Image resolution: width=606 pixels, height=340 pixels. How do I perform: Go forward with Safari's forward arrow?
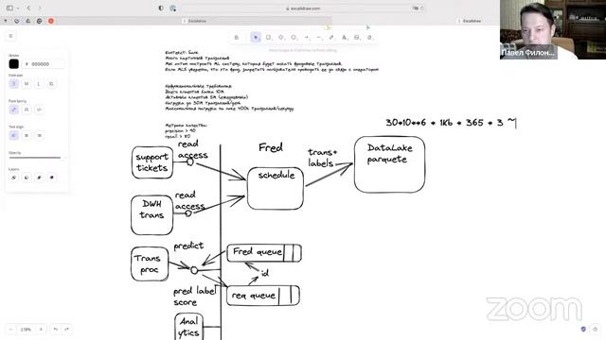[40, 8]
